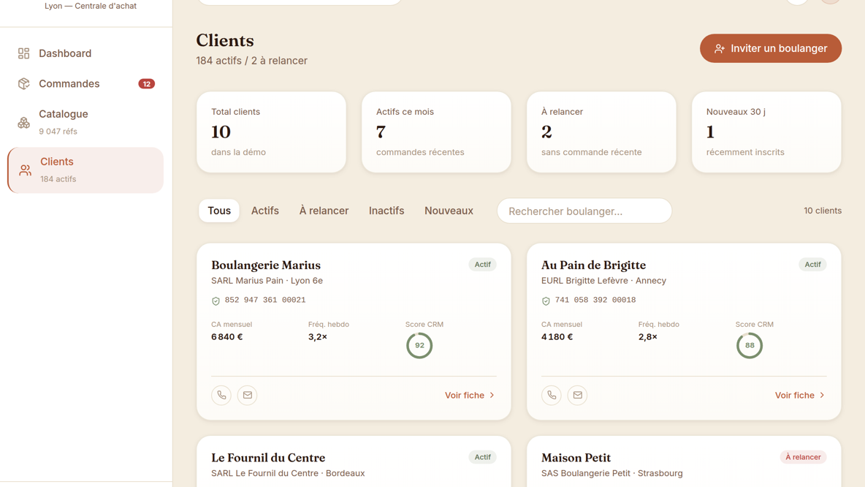Open Voir fiche for Au Pain de Brigitte
865x487 pixels.
coord(800,396)
